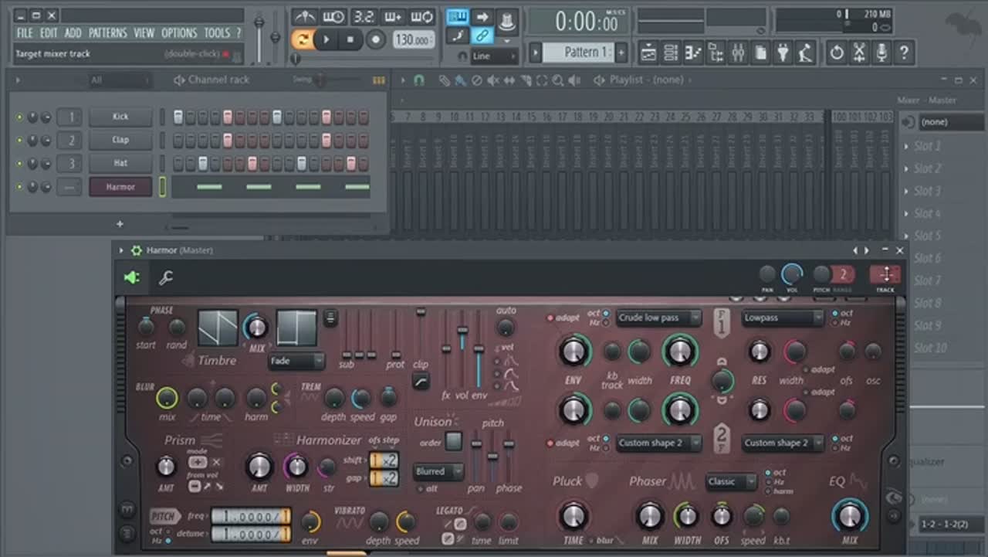Open the Classic phaser type dropdown
988x557 pixels.
point(729,481)
